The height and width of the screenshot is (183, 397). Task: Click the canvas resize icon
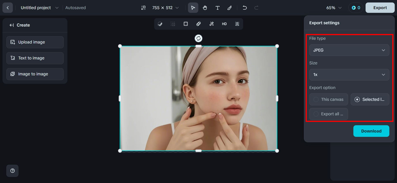pyautogui.click(x=143, y=8)
